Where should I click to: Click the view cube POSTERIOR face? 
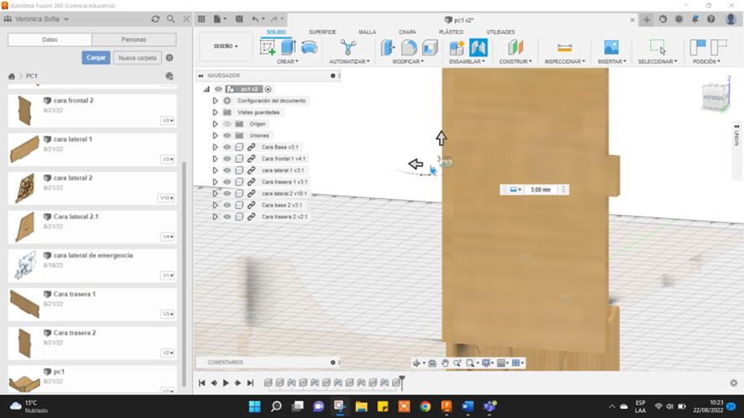[x=713, y=97]
